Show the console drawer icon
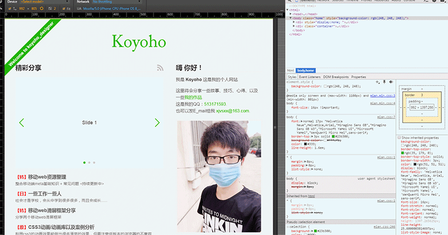This screenshot has width=448, height=235. 426,1
